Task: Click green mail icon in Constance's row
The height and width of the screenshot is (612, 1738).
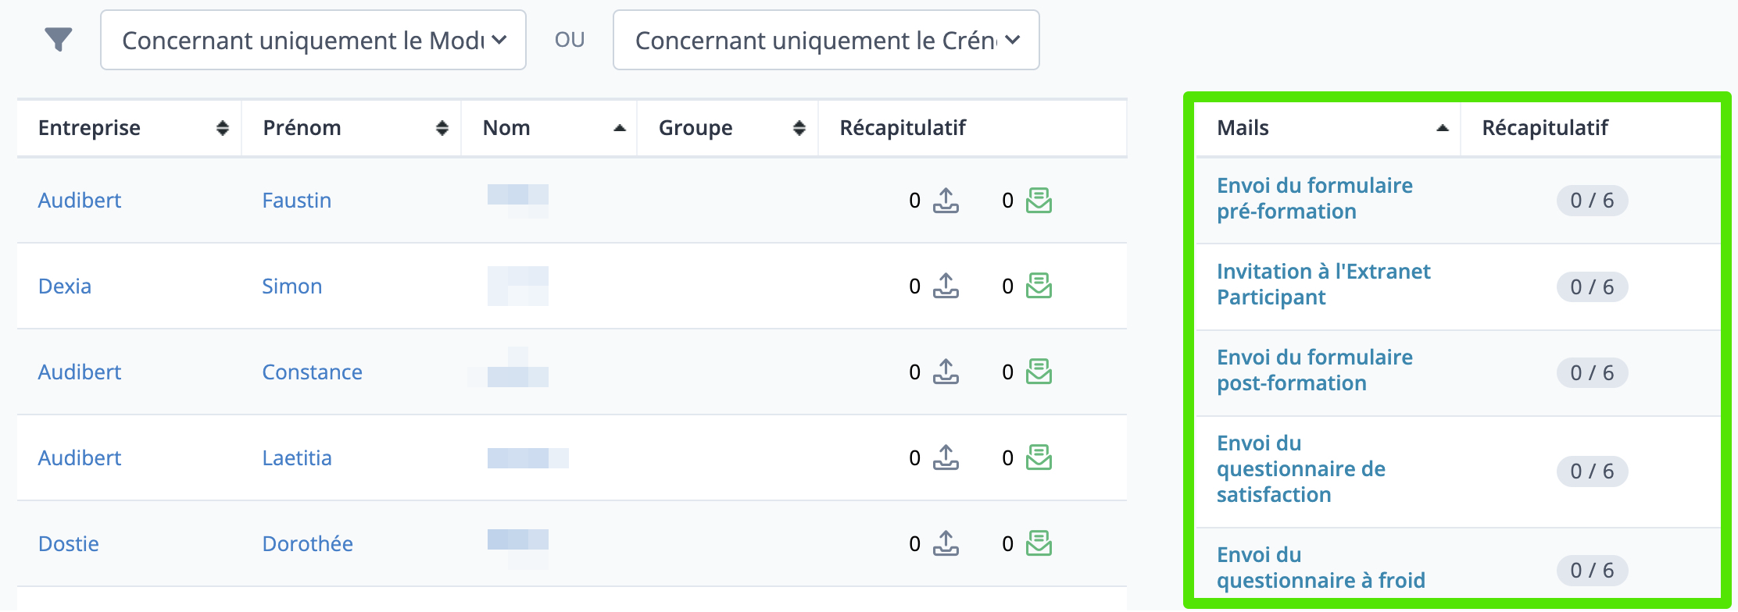Action: tap(1039, 372)
